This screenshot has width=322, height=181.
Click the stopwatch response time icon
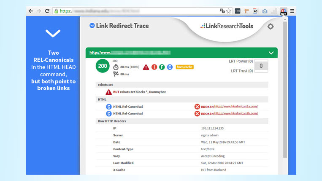point(116,67)
